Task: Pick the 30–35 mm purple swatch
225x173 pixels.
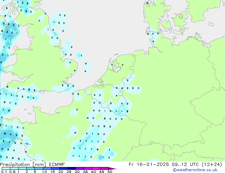Action: (79, 168)
